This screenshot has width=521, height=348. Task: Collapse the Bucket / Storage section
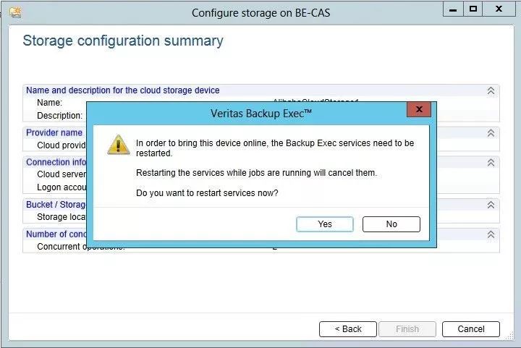tap(491, 205)
